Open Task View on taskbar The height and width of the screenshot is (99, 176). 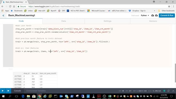coord(16,96)
